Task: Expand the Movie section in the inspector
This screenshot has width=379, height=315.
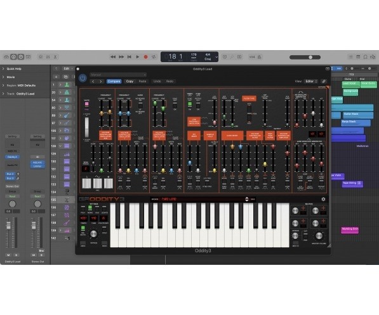Action: click(3, 77)
